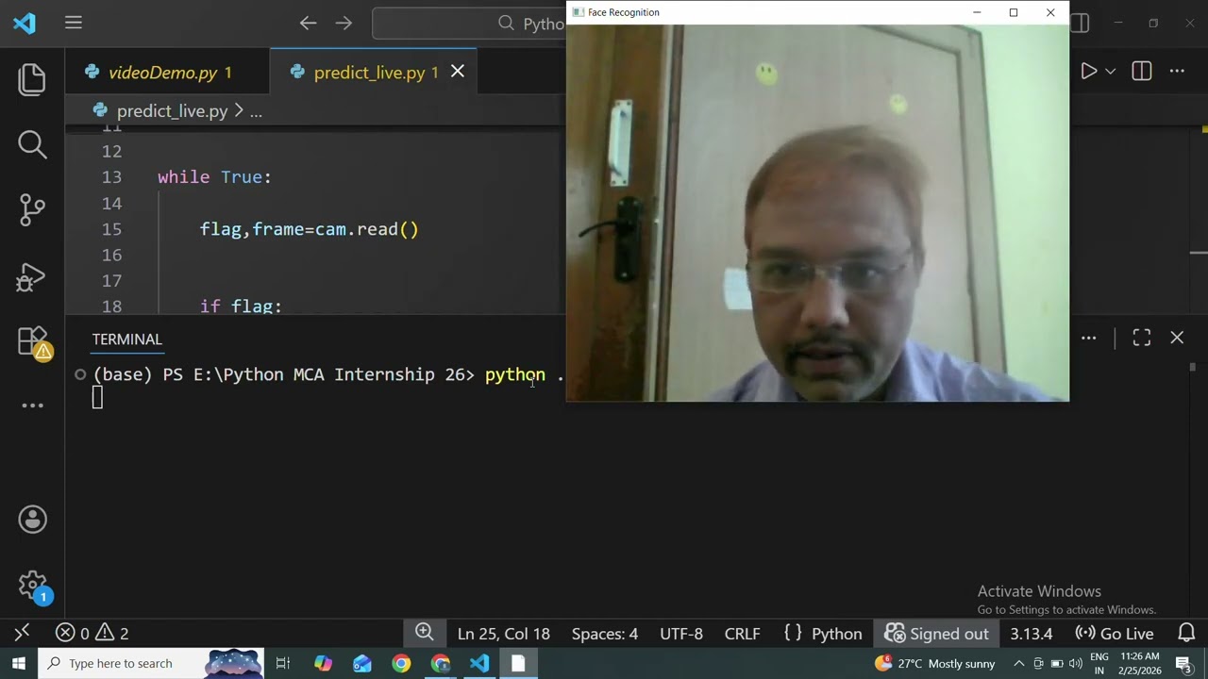The image size is (1208, 679).
Task: Show additional activity bar views ellipsis
Action: 32,406
